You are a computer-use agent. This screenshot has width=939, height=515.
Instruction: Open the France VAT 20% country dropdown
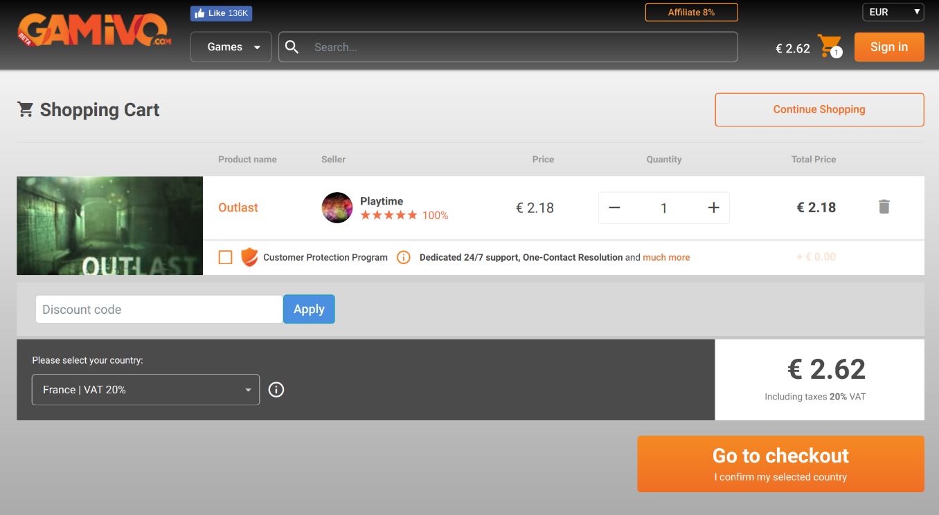[145, 390]
